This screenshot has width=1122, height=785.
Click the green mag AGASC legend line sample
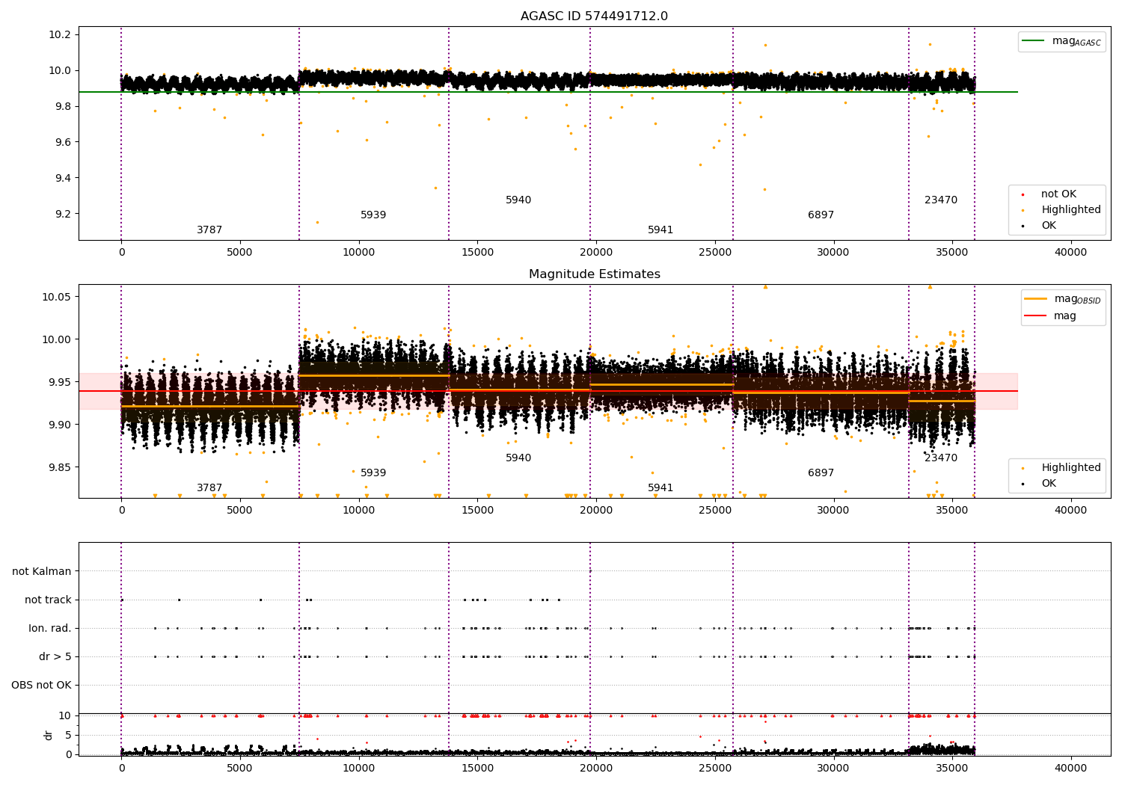[1034, 41]
